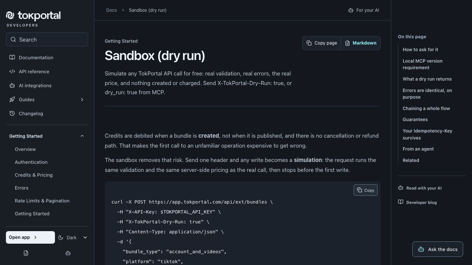Viewport: 472px width, 265px height.
Task: Open the Guides sidebar item
Action: [x=47, y=99]
